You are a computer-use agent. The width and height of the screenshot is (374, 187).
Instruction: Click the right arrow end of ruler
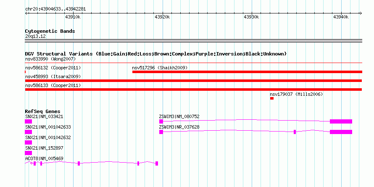click(361, 13)
